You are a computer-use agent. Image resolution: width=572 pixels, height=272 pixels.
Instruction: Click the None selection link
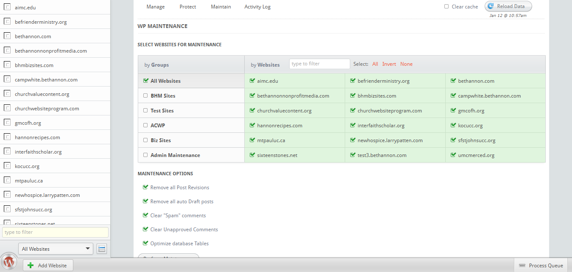pyautogui.click(x=406, y=64)
